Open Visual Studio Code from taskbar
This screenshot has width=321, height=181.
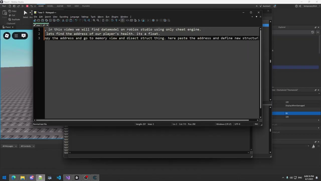pyautogui.click(x=59, y=178)
